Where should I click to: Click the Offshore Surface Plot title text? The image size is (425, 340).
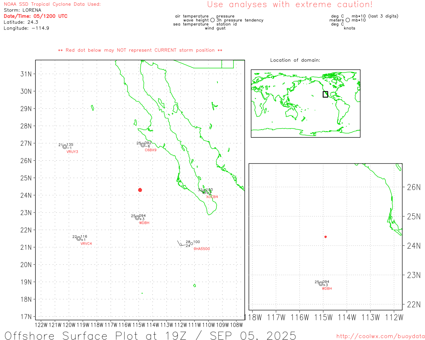coord(150,335)
